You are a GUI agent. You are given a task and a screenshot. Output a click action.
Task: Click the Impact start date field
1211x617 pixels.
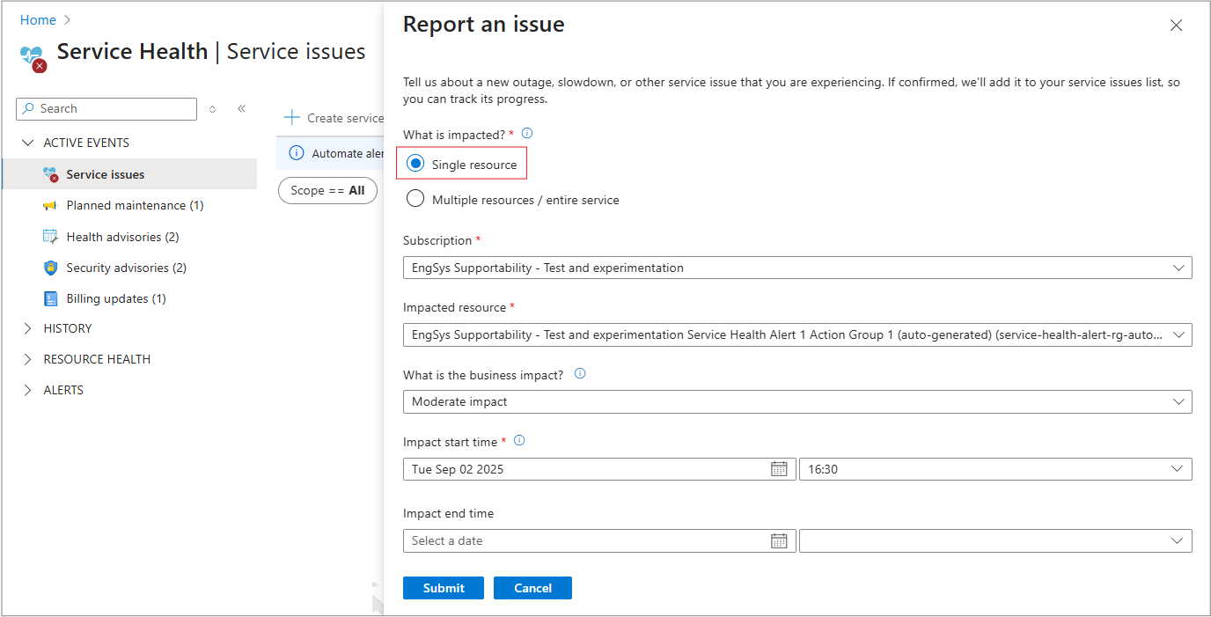tap(599, 469)
